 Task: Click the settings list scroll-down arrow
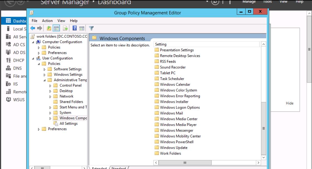click(263, 157)
